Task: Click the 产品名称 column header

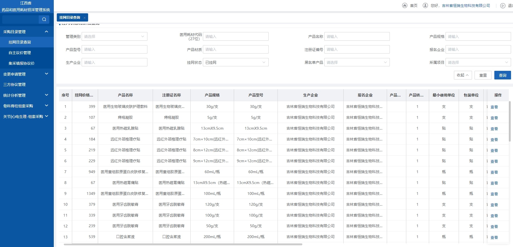Action: [125, 95]
